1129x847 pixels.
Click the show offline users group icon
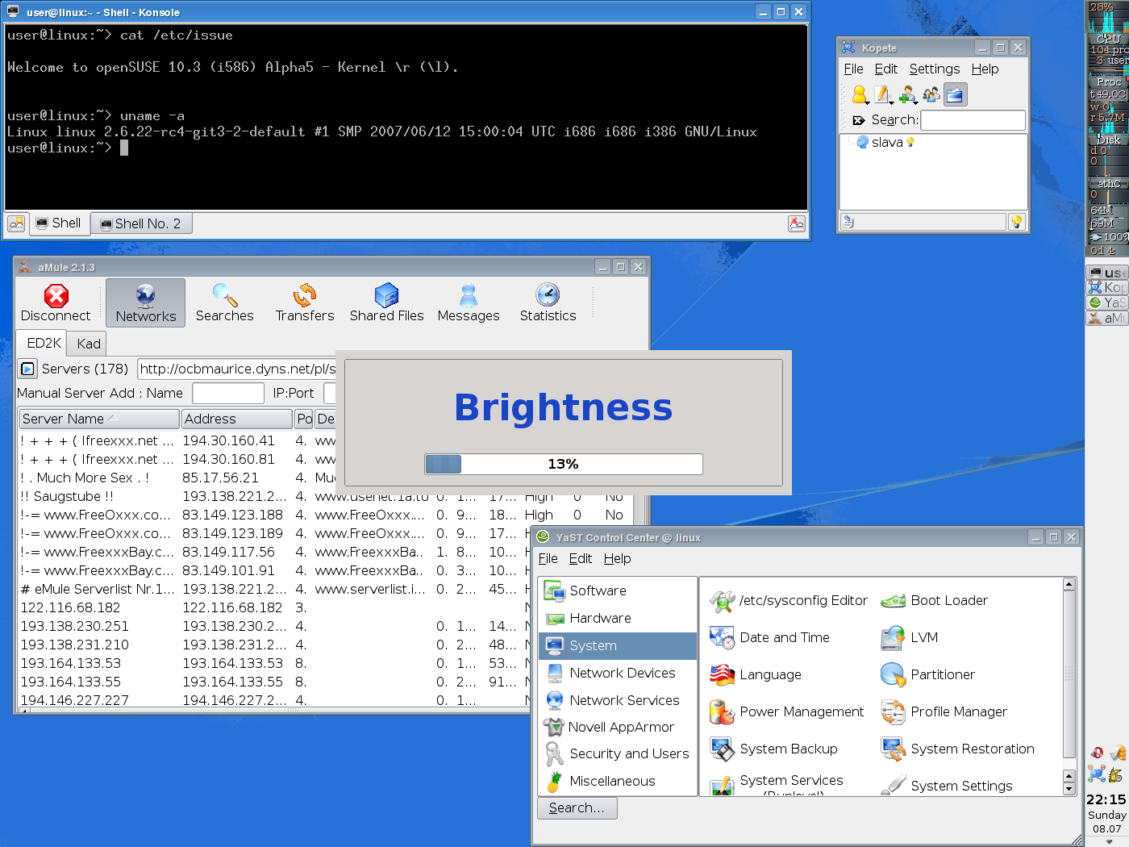[x=931, y=95]
